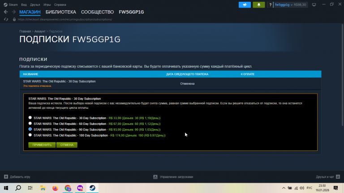This screenshot has width=344, height=193.
Task: Click the downloads manager icon
Action: click(x=155, y=177)
